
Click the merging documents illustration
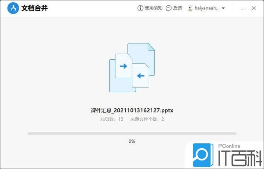[x=132, y=68]
